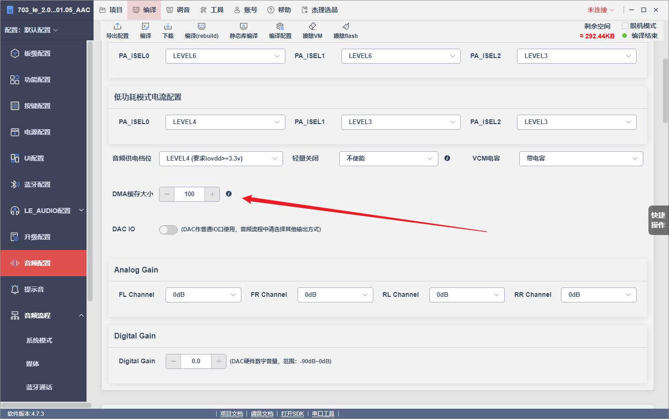Click the 导出配置 export icon

[x=117, y=26]
